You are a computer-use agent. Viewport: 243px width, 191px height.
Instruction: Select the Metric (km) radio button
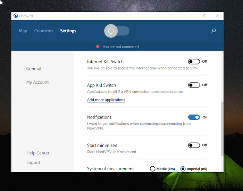tap(152, 169)
